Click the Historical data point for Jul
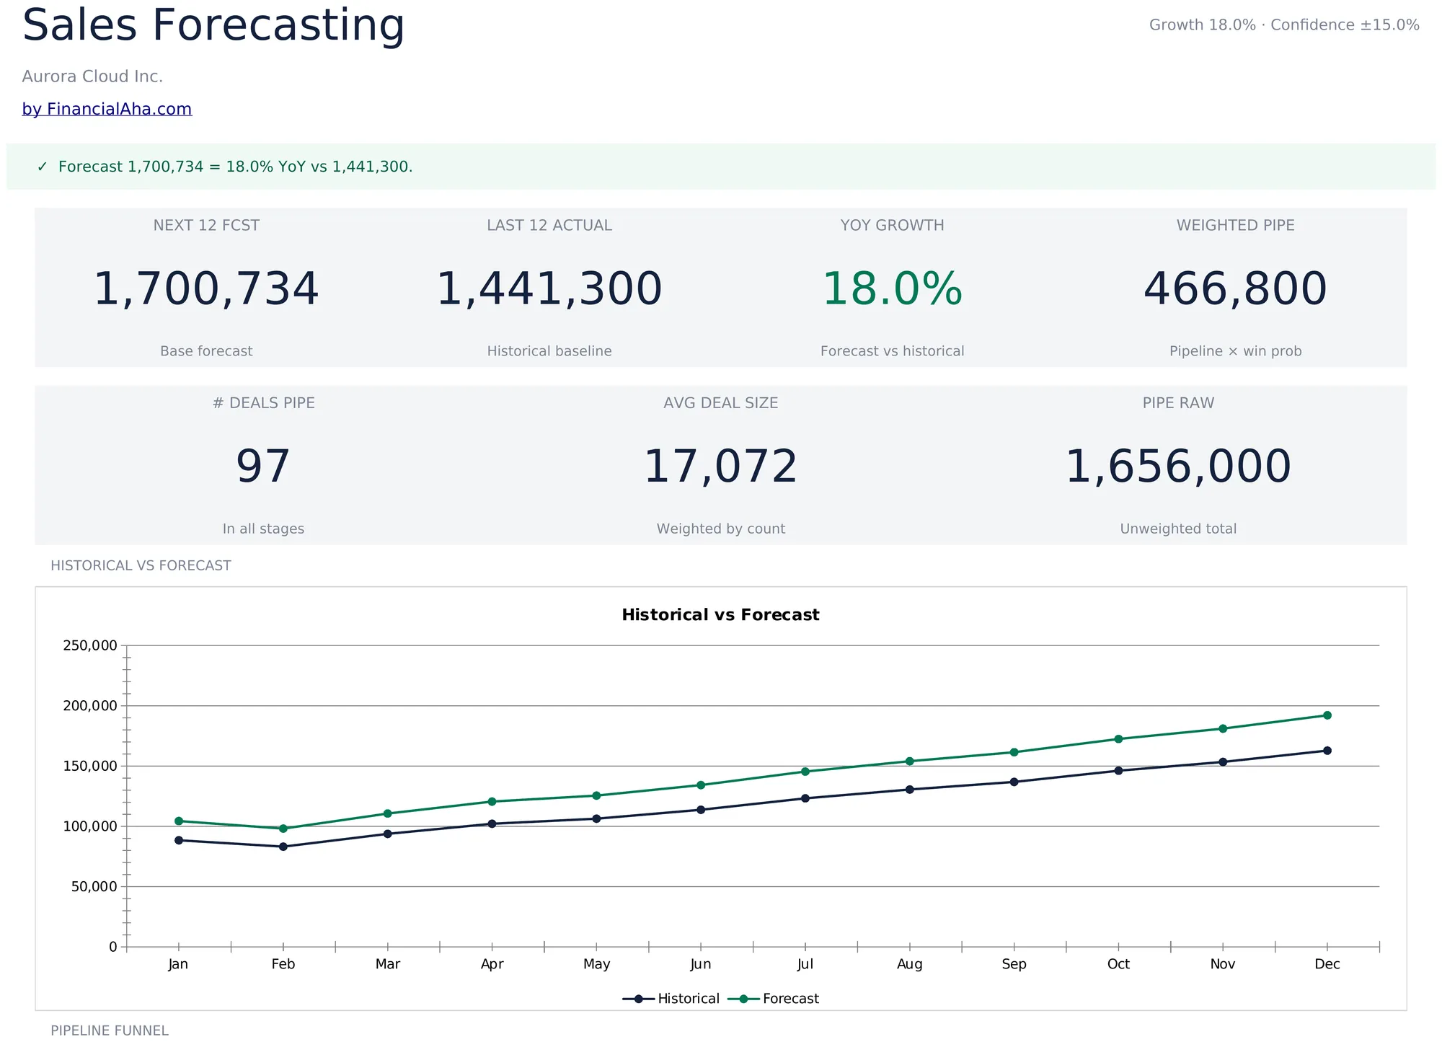The image size is (1442, 1042). coord(805,798)
